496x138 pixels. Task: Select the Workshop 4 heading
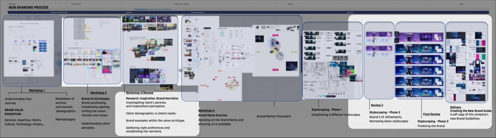click(x=206, y=110)
